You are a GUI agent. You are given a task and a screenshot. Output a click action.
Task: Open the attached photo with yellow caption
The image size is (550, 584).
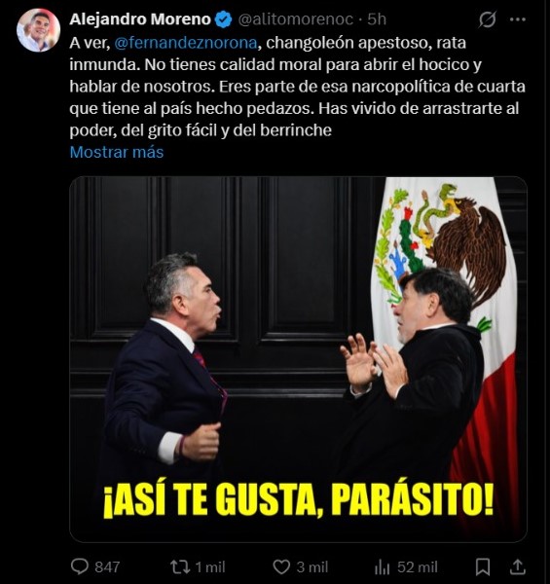click(x=298, y=359)
